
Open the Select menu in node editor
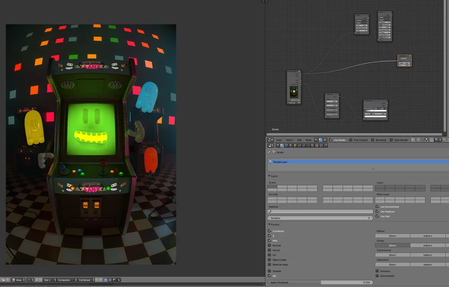[290, 140]
